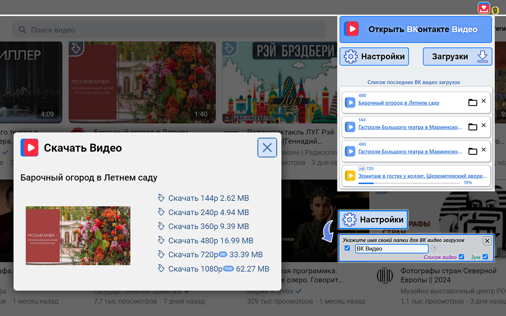
Task: Click the yellow play icon on Эрмитаж download
Action: pyautogui.click(x=350, y=175)
